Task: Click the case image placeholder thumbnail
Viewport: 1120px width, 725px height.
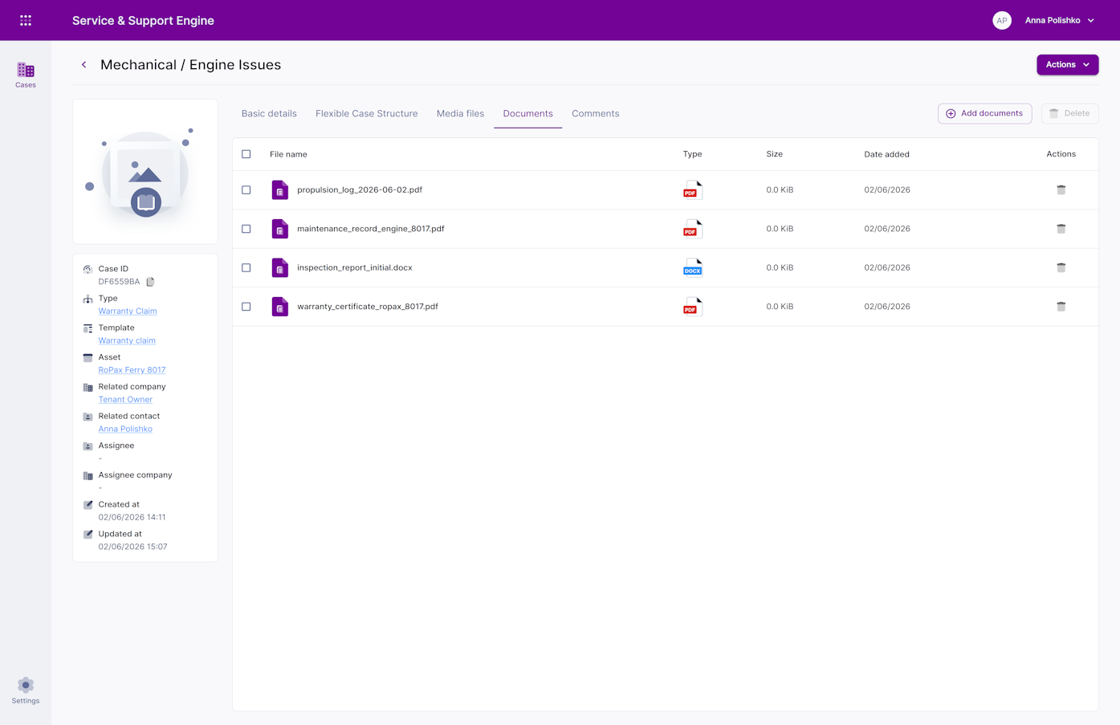Action: 145,172
